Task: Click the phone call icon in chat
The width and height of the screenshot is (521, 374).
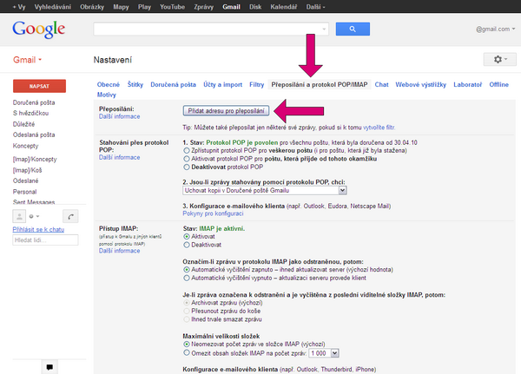Action: pyautogui.click(x=70, y=216)
